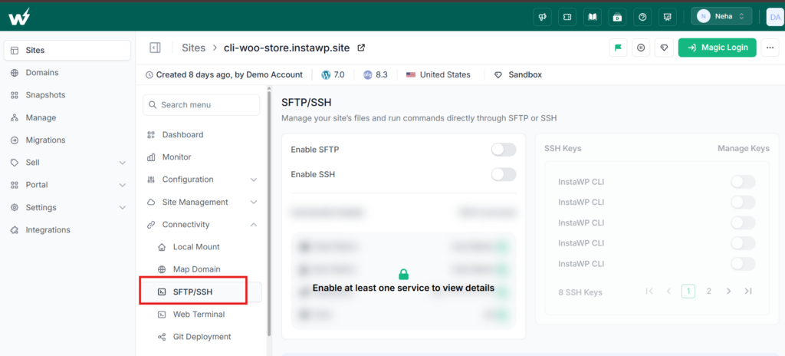Select Sites in the left sidebar
785x356 pixels.
(x=67, y=50)
